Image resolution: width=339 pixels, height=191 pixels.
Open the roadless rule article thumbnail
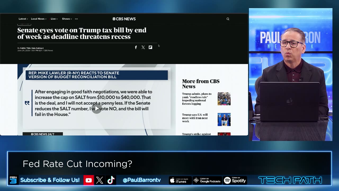[224, 99]
